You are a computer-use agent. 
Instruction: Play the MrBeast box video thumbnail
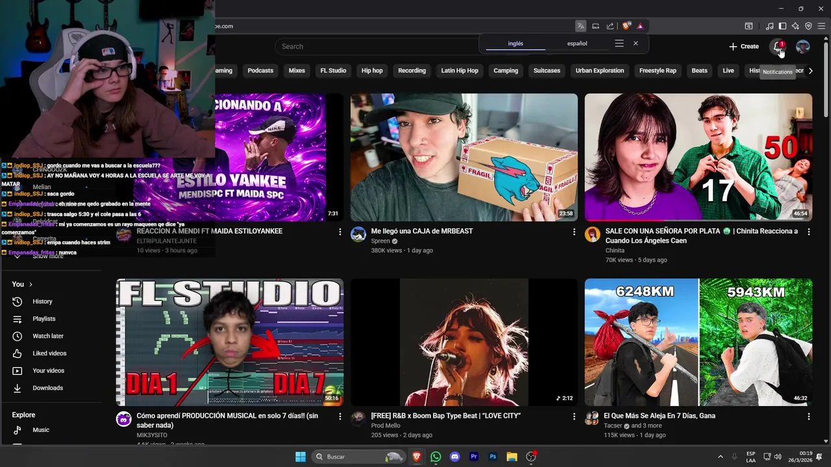click(x=464, y=158)
